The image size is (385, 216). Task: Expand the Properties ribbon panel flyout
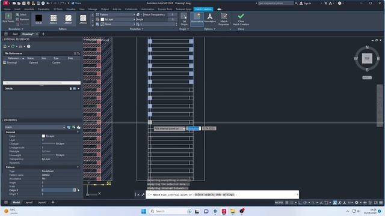coord(137,29)
